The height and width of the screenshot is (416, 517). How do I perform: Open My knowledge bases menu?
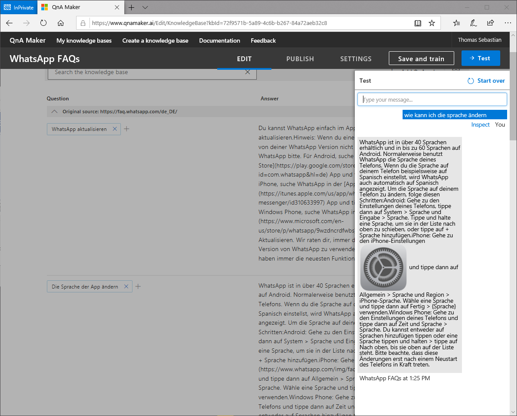pyautogui.click(x=84, y=40)
